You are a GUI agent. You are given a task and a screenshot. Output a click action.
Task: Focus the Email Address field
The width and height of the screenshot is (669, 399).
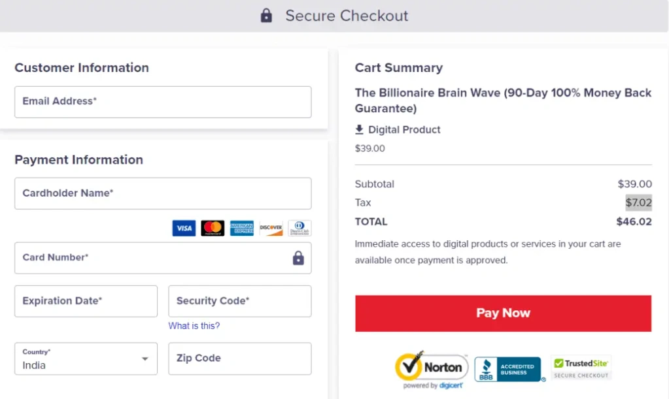point(163,102)
